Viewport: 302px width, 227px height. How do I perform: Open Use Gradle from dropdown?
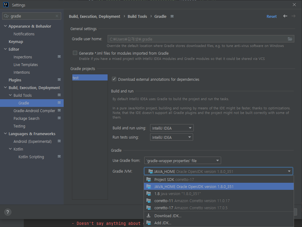point(182,160)
